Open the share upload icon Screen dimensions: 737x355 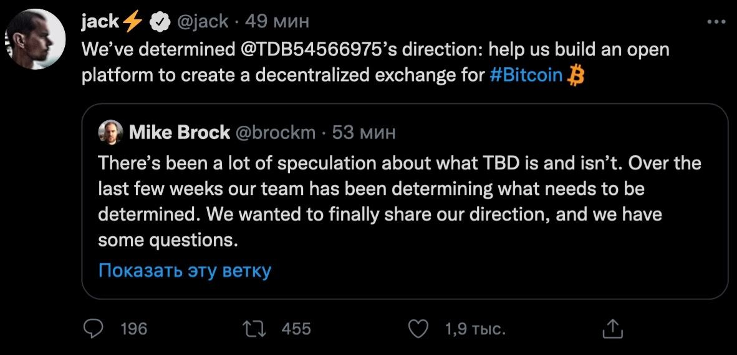point(613,329)
